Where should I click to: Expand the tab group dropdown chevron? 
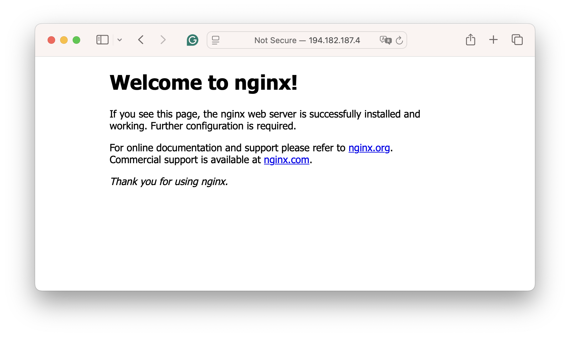(120, 40)
